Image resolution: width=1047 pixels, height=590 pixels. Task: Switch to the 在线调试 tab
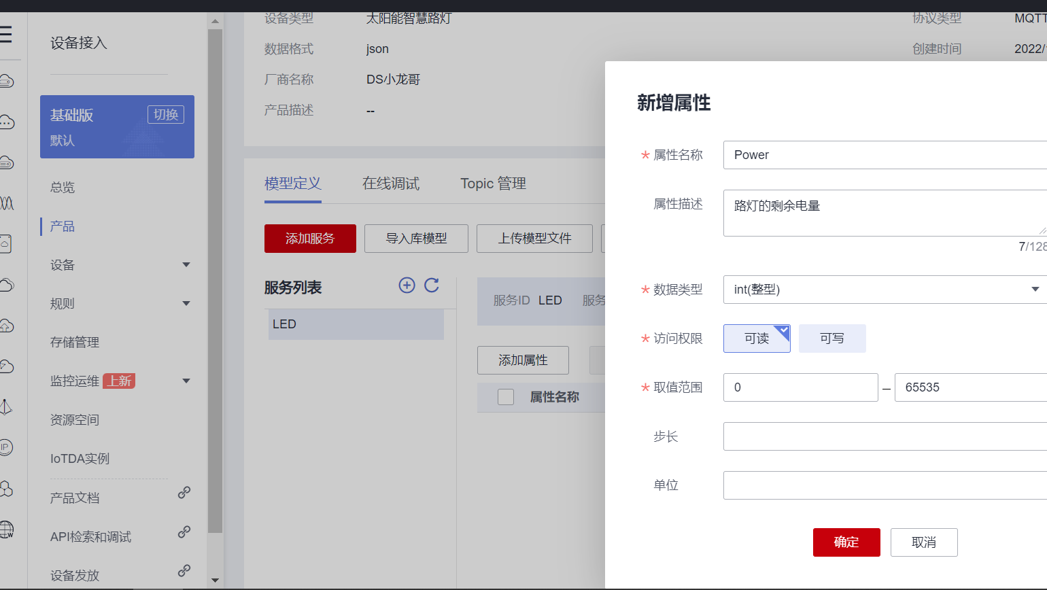pyautogui.click(x=391, y=184)
